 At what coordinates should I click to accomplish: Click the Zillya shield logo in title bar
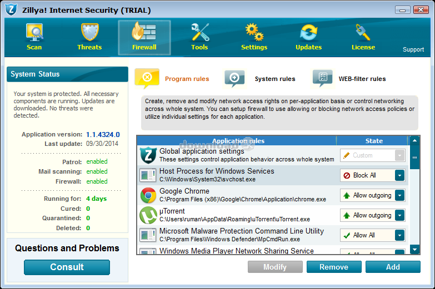tap(11, 9)
